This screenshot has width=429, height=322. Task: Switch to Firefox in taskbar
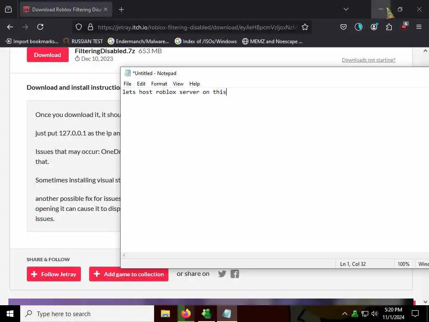tap(186, 314)
